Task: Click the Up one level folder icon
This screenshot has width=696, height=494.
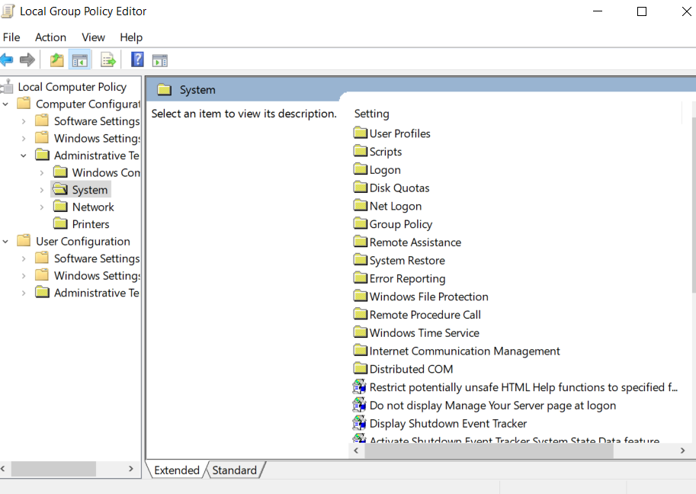Action: [x=56, y=59]
